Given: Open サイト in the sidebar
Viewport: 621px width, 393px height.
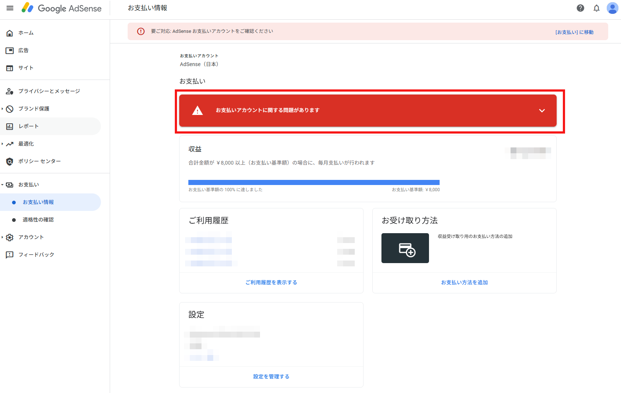Looking at the screenshot, I should pos(26,68).
